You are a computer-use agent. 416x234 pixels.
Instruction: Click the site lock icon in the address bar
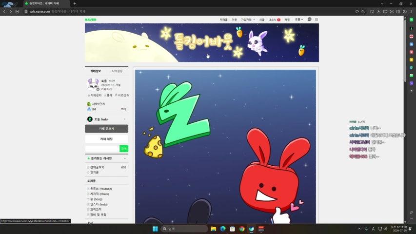coord(26,11)
